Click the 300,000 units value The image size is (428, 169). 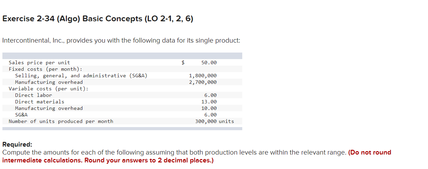click(x=214, y=121)
